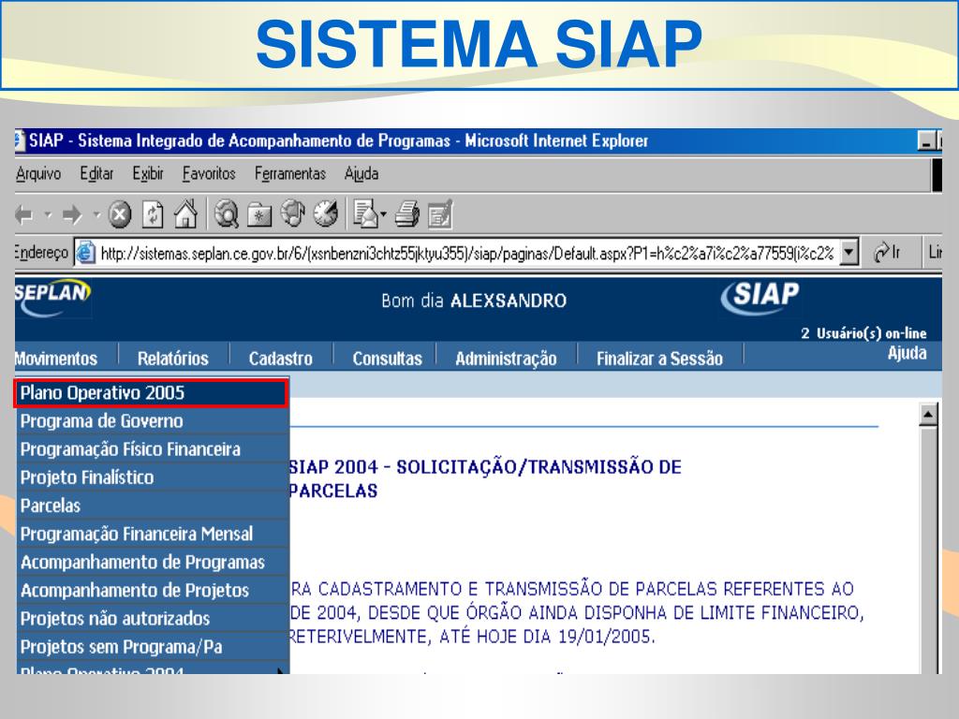Screen dimensions: 959x719
Task: Open the Favorites folder icon
Action: [x=259, y=215]
